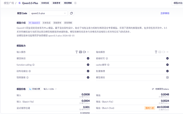Click the copy model code icon

tap(71, 13)
